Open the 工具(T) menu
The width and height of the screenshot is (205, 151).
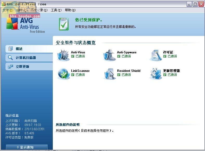coord(56,10)
